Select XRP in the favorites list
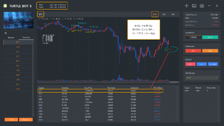 pos(18,56)
